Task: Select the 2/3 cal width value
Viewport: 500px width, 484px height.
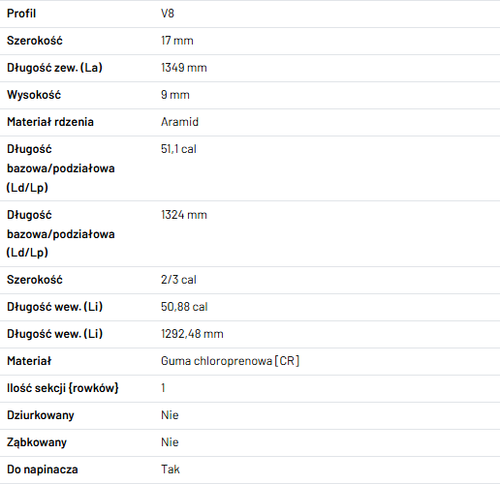Action: [x=178, y=280]
